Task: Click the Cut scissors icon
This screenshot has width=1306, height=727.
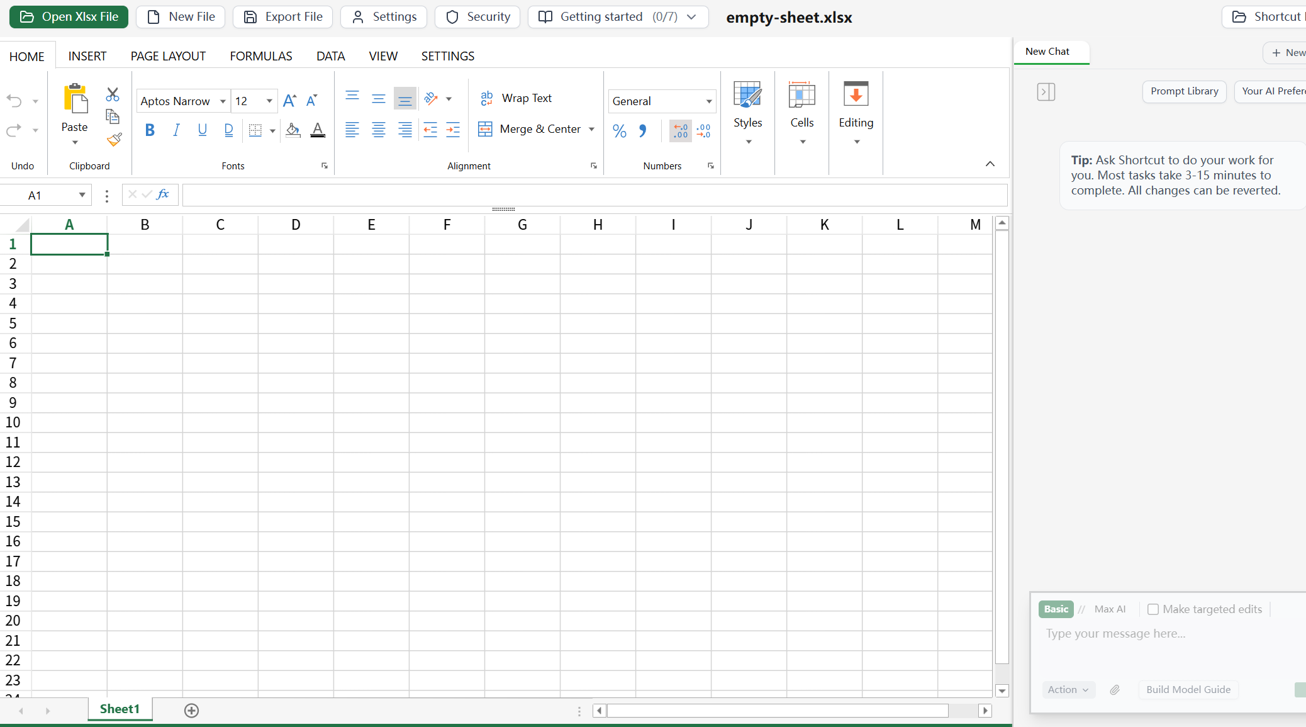Action: tap(113, 94)
